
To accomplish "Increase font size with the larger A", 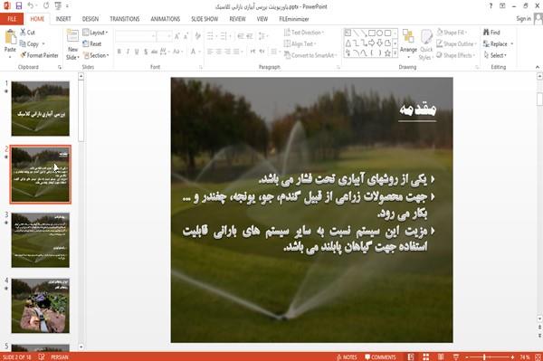I will 177,36.
